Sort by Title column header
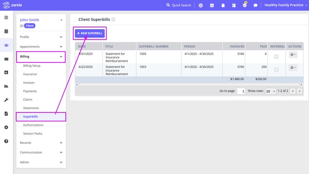Screen dimensions: 309x174 pos(119,46)
